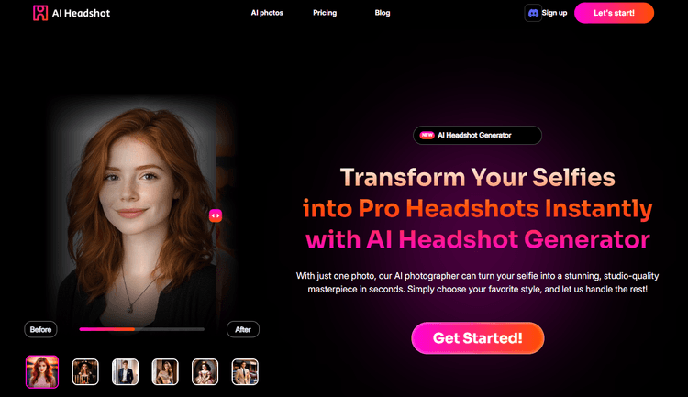
Task: Click the pink NEW badge icon
Action: tap(427, 135)
